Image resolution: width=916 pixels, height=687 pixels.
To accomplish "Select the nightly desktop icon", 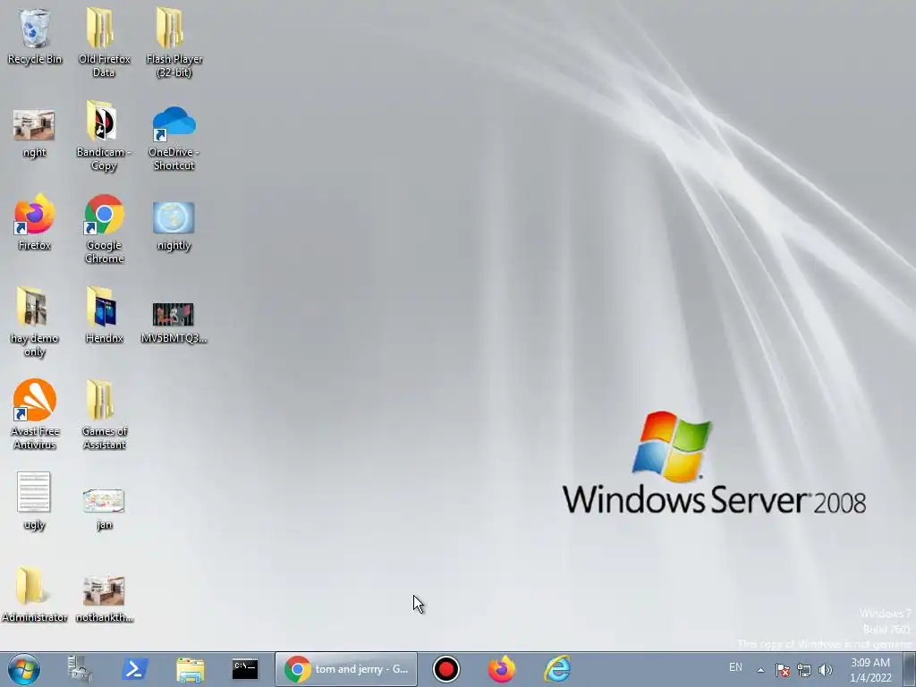I will pos(174,226).
